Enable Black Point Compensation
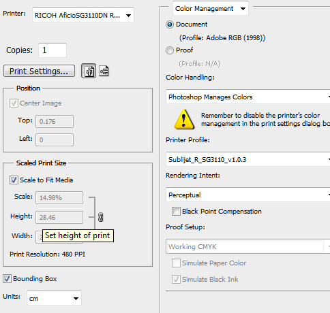Screen dimensions: 330x313 tap(176, 212)
